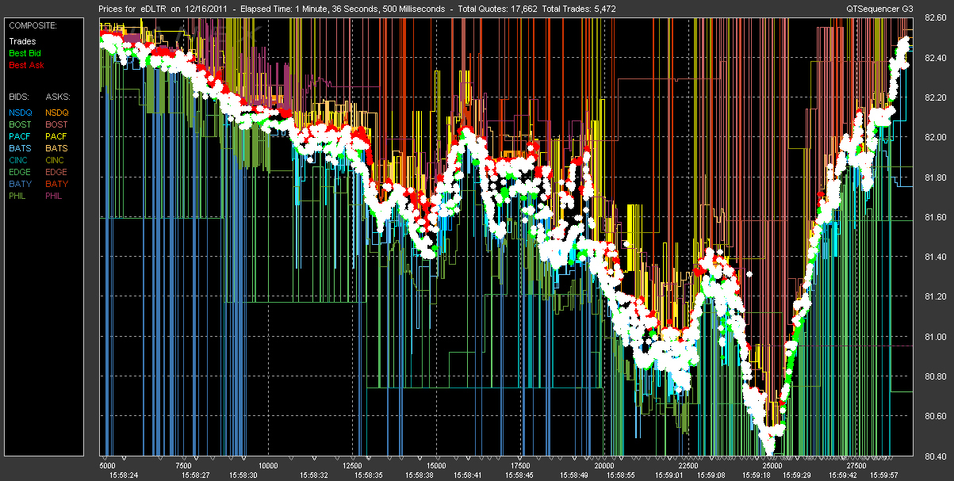Click the 82.40 price axis label
954x481 pixels.
(x=937, y=59)
